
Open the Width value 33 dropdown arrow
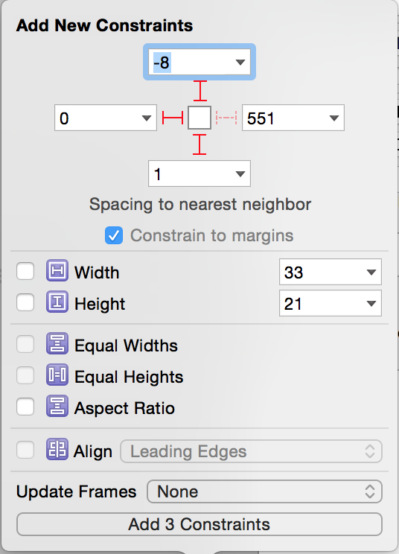click(x=371, y=272)
